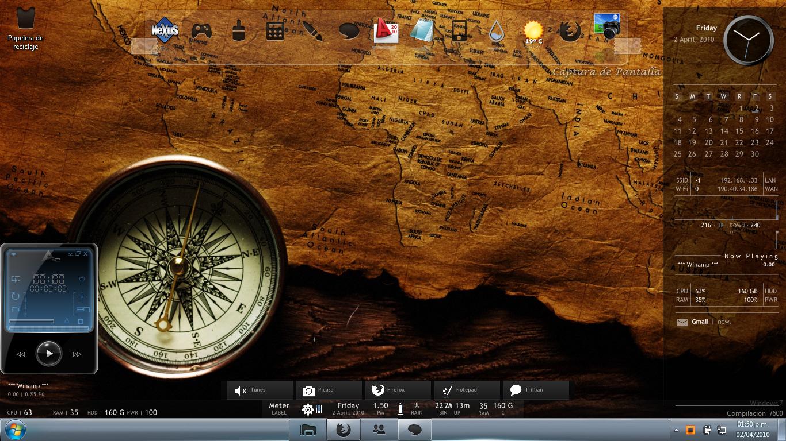
Task: Open the Winamp main menu dropdown arrow
Action: pos(14,253)
